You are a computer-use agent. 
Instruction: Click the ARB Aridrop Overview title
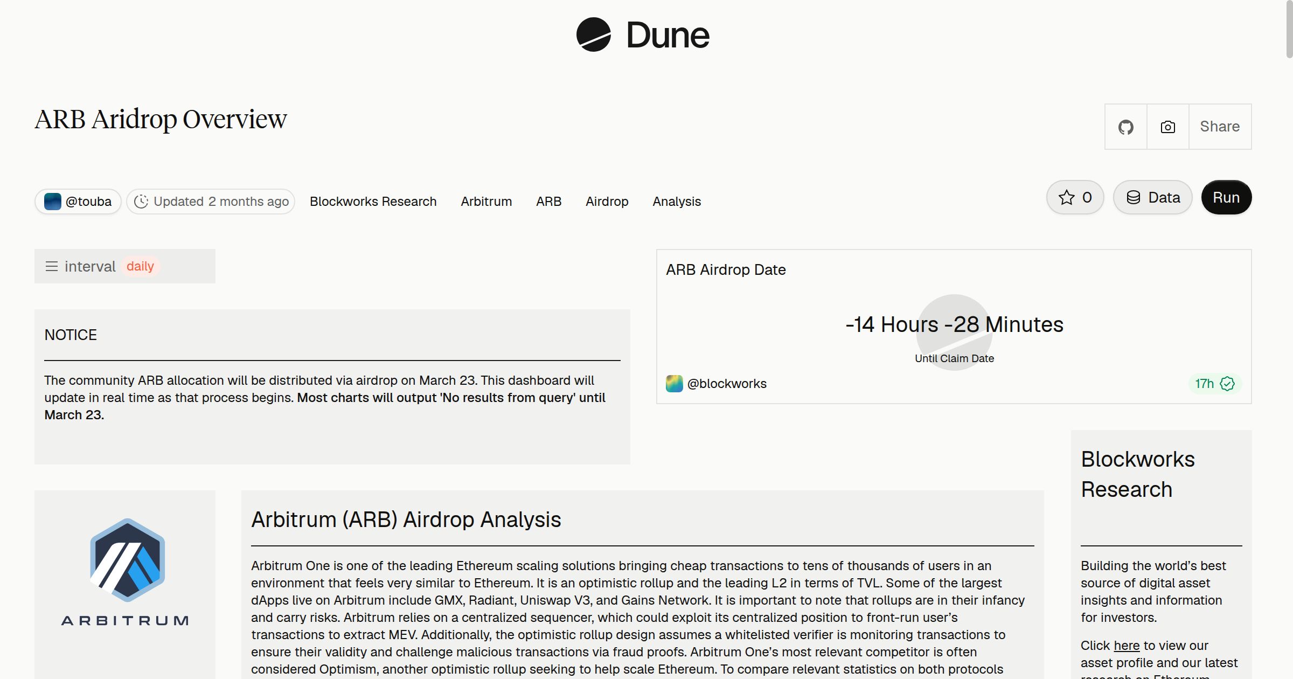point(161,119)
